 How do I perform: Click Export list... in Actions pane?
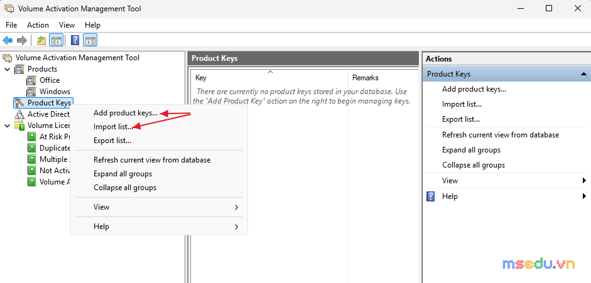[x=460, y=119]
